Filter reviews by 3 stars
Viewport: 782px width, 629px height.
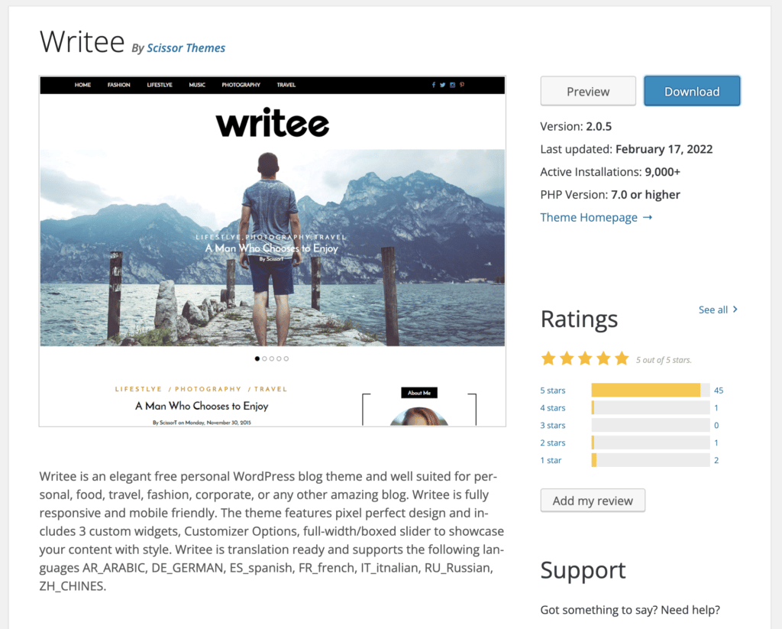click(553, 426)
